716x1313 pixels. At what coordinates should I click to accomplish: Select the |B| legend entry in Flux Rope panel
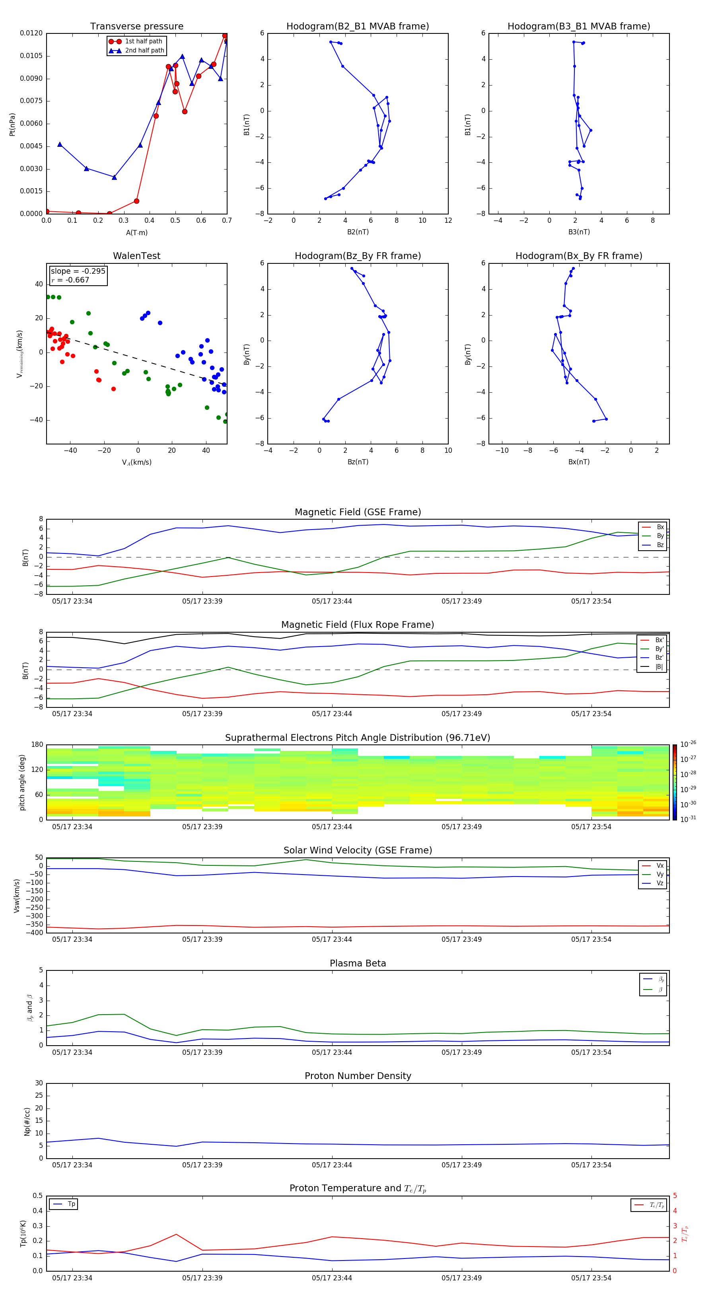coord(652,667)
